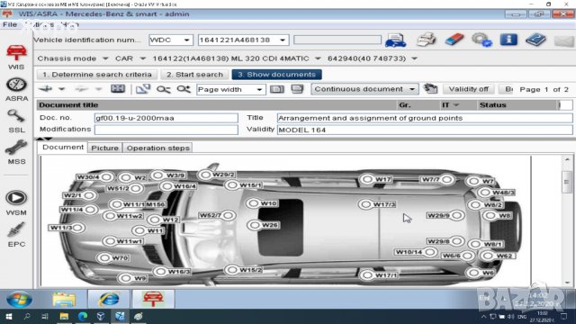Viewport: 576px width, 324px height.
Task: Launch the WSM play module
Action: pos(16,202)
